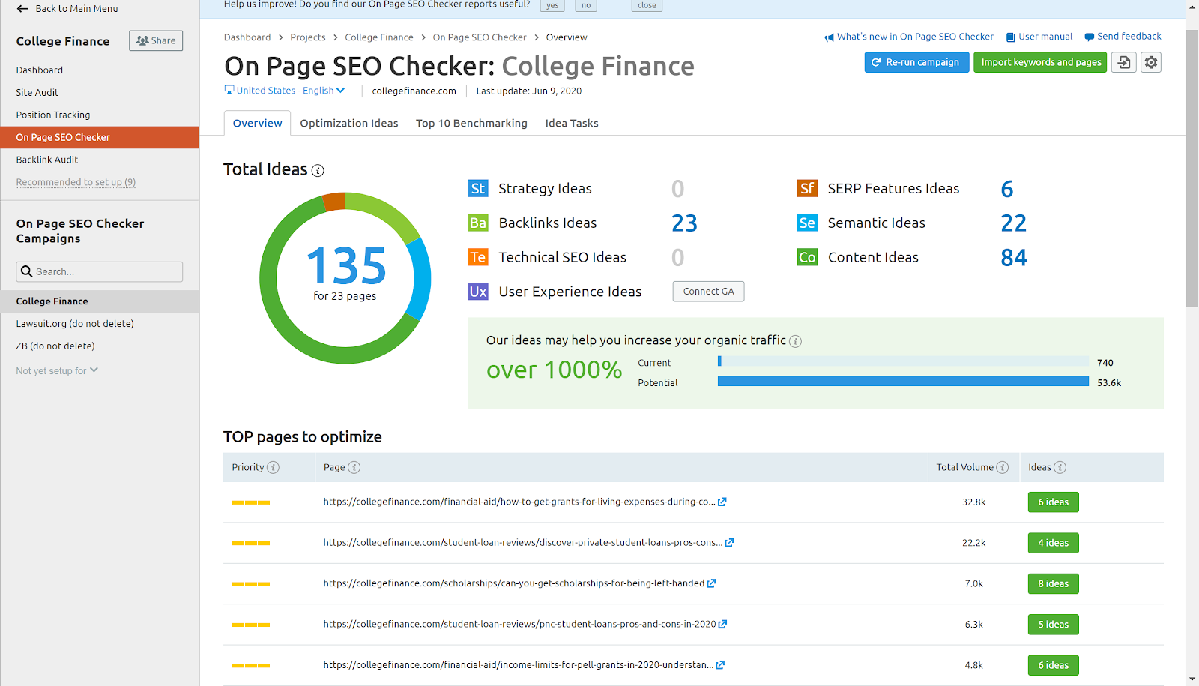The width and height of the screenshot is (1199, 686).
Task: Select the Se Semantic Ideas icon
Action: point(807,223)
